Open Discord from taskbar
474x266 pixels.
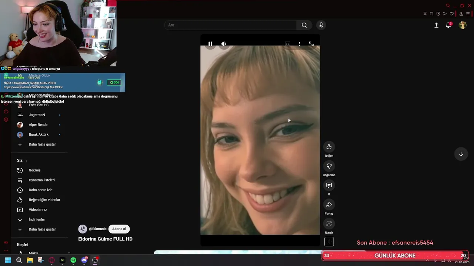(84, 260)
